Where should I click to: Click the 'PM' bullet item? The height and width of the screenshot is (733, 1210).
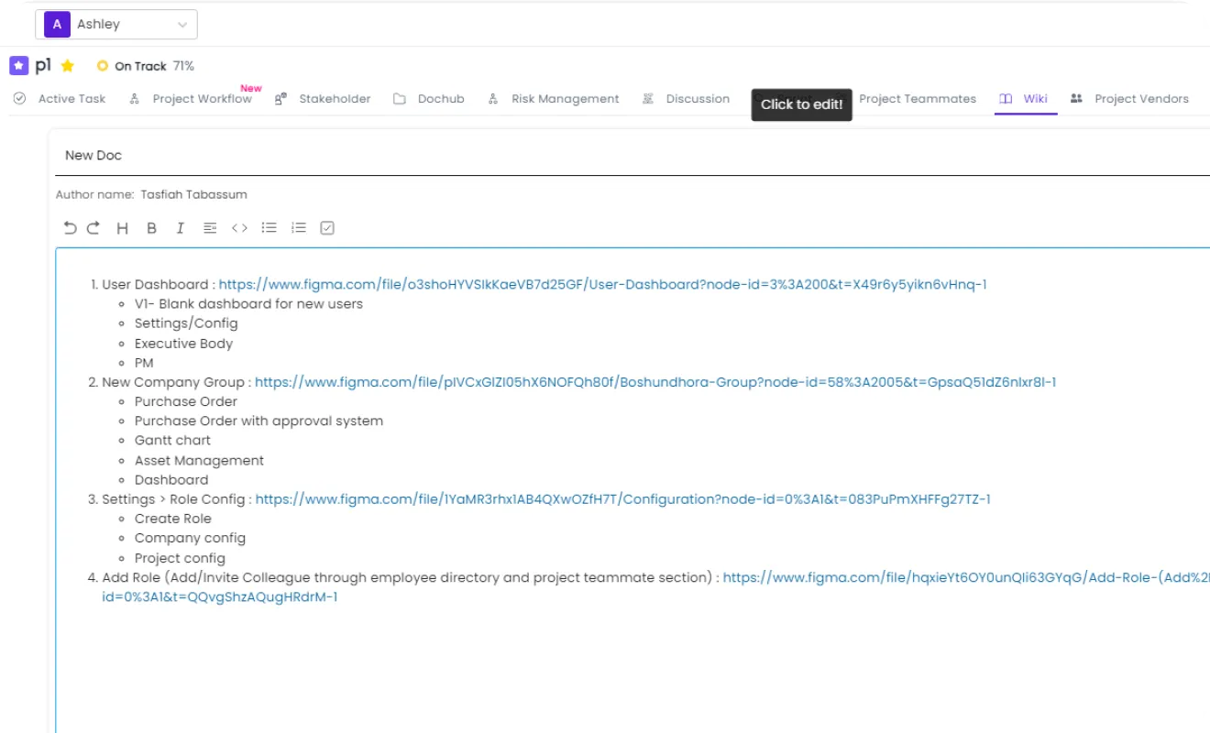coord(144,363)
